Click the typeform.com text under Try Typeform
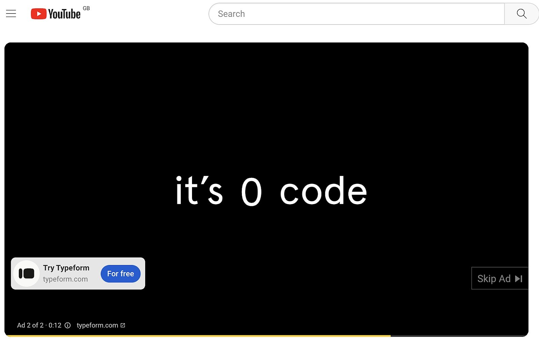This screenshot has width=539, height=341. 66,278
